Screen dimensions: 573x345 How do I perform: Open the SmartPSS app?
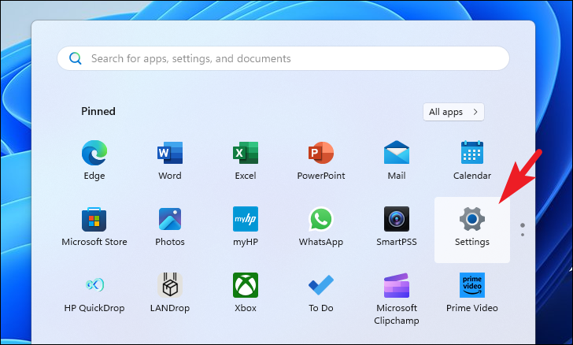click(397, 227)
